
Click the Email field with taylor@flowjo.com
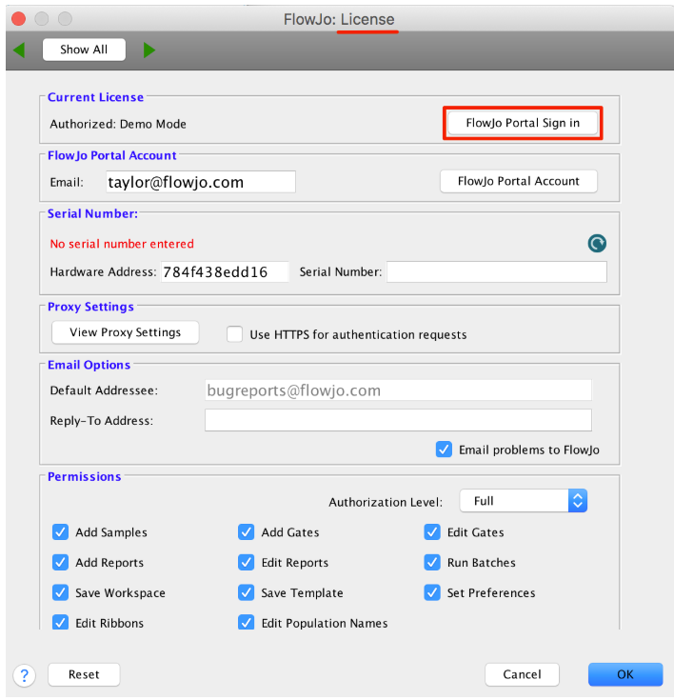[201, 182]
